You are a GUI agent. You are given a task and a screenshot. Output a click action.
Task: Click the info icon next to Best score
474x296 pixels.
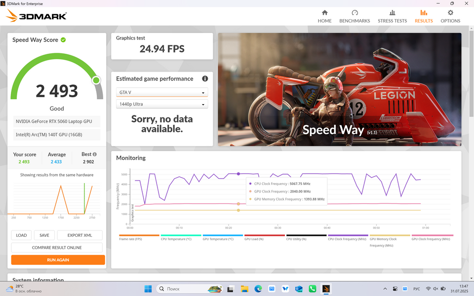(x=95, y=154)
